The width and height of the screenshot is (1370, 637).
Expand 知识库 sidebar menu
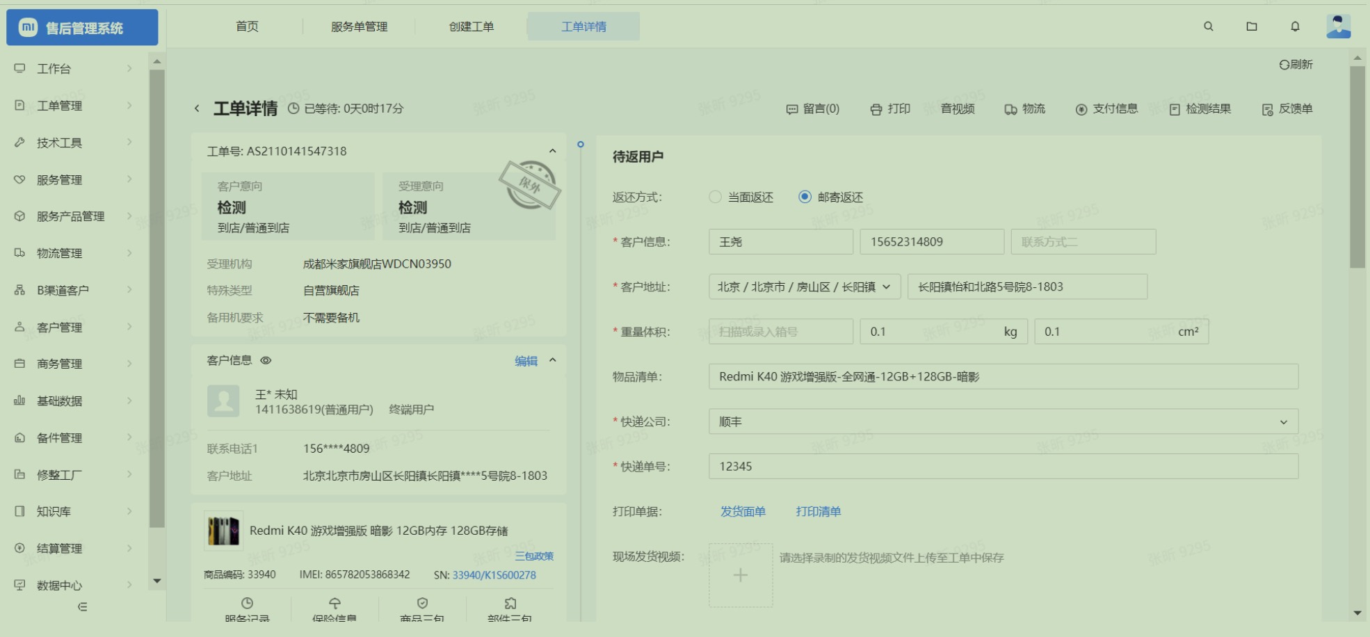tap(74, 512)
